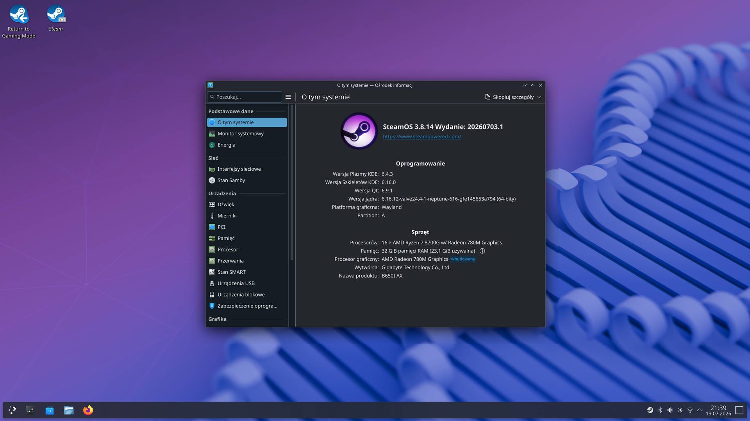
Task: Select the Monitor systemowy sidebar icon
Action: pos(212,134)
